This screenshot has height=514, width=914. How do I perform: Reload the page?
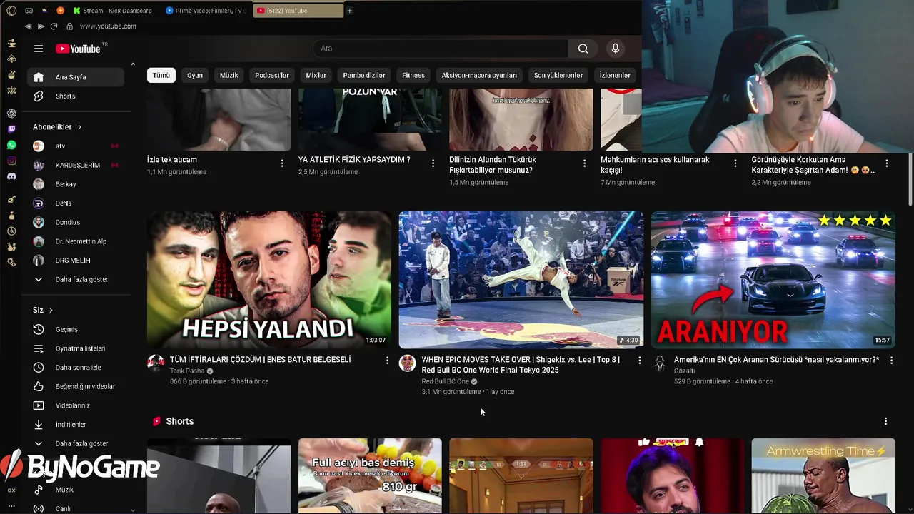pyautogui.click(x=54, y=26)
